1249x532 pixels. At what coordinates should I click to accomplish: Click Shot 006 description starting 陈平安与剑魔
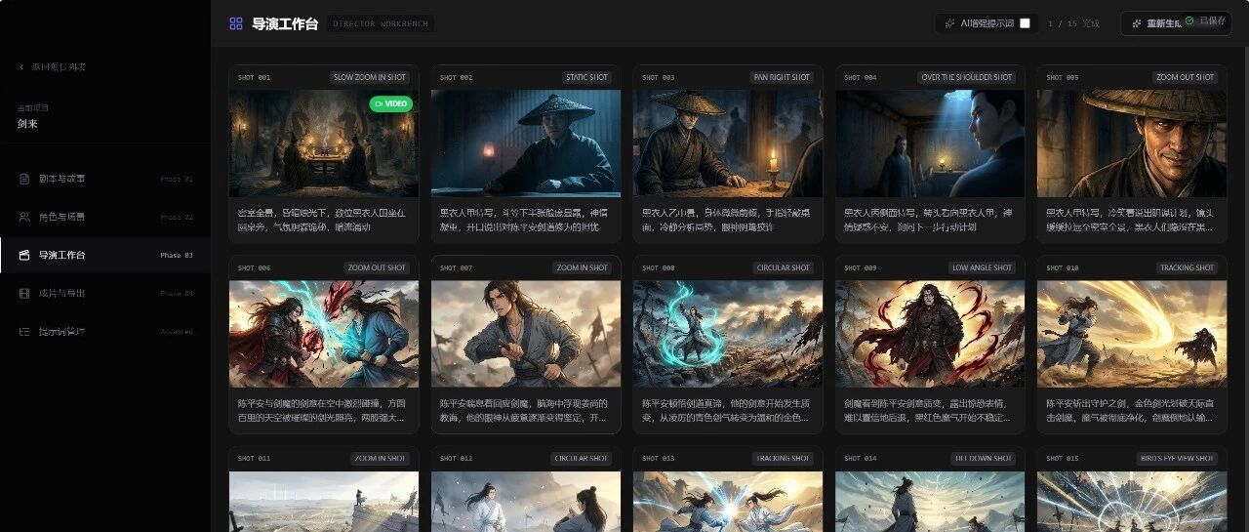pyautogui.click(x=323, y=410)
